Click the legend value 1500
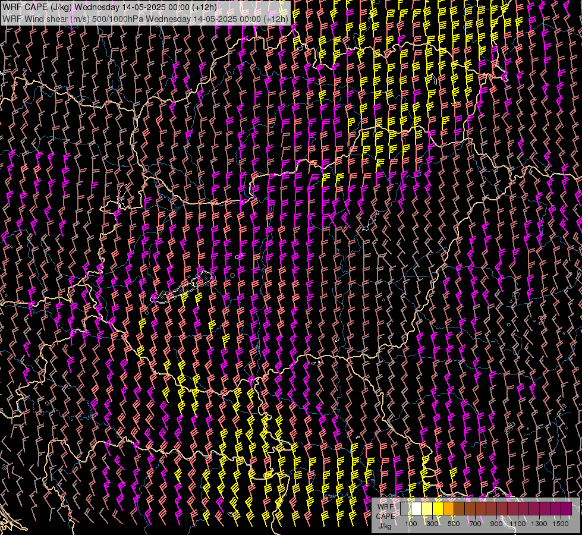This screenshot has height=535, width=582. pyautogui.click(x=561, y=524)
